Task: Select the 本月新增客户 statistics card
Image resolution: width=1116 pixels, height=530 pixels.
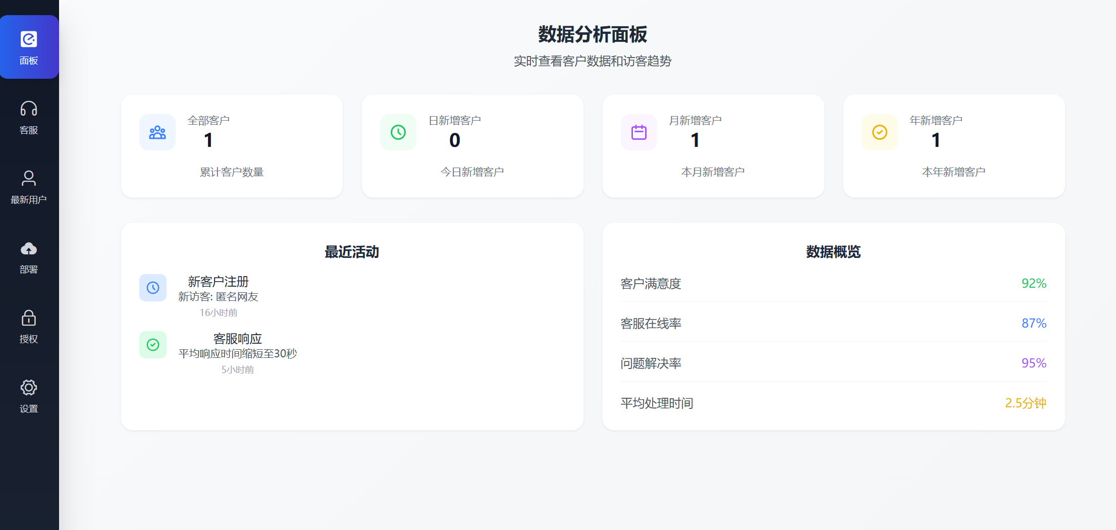Action: (713, 146)
